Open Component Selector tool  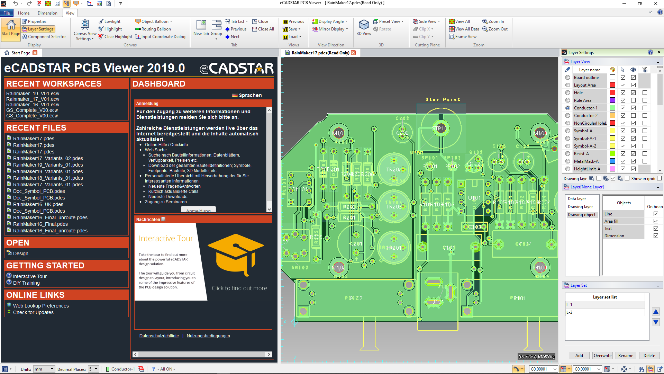44,37
